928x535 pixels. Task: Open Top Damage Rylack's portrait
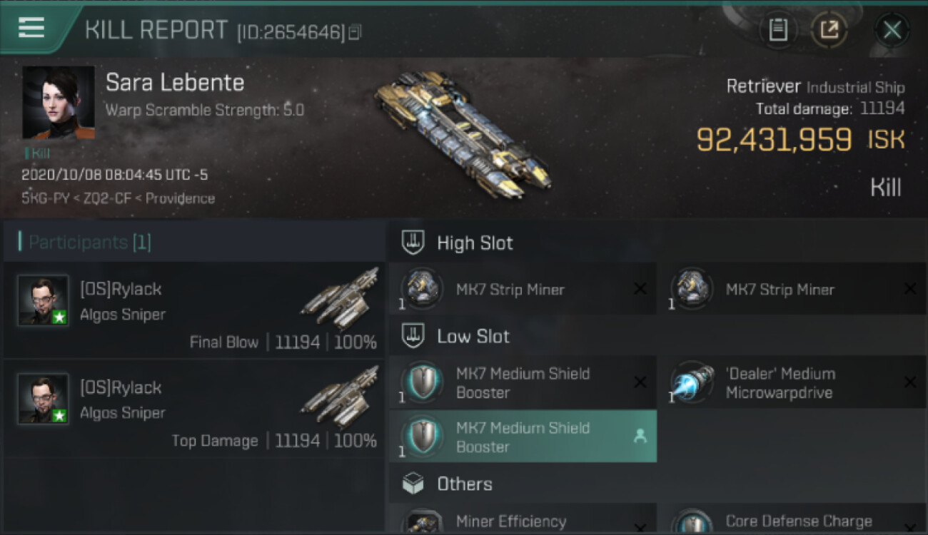click(44, 399)
